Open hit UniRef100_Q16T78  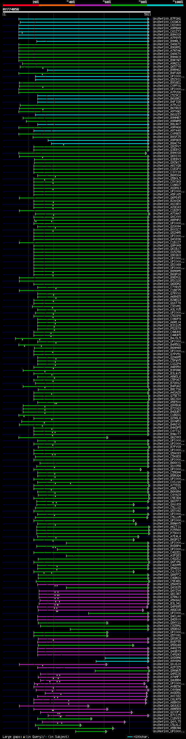point(167,303)
